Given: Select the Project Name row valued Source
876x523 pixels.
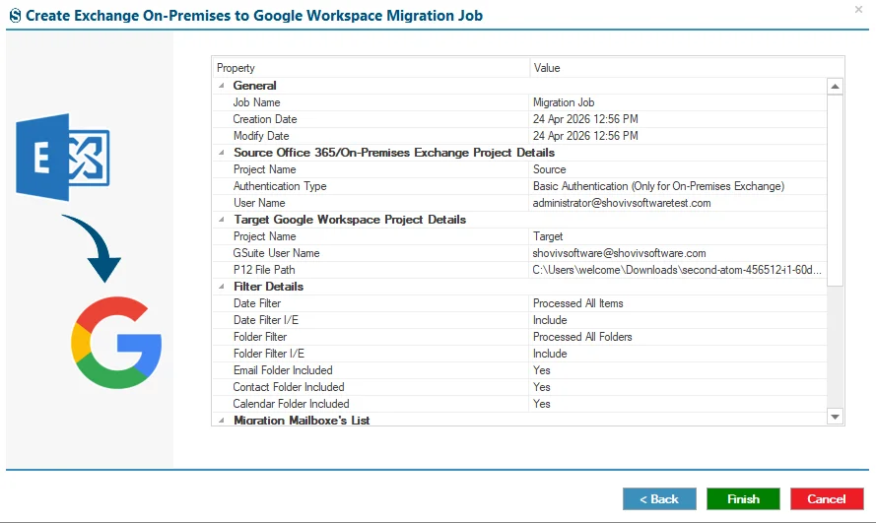Looking at the screenshot, I should (519, 169).
